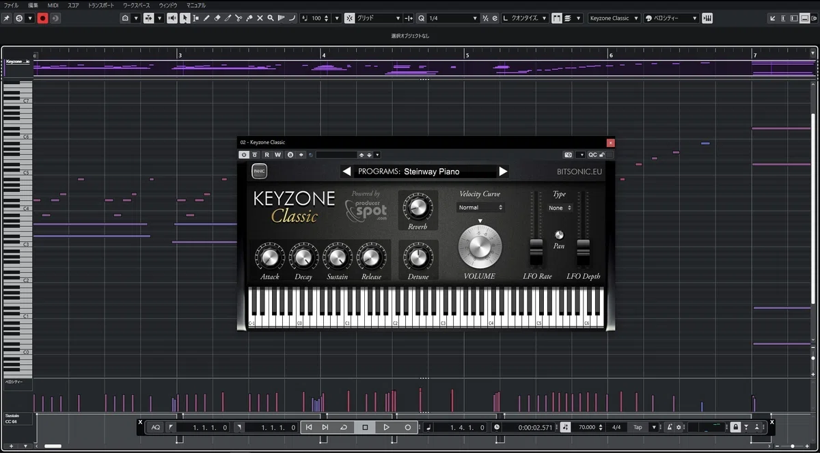This screenshot has height=453, width=820.
Task: Click the Tap tempo button
Action: click(638, 427)
